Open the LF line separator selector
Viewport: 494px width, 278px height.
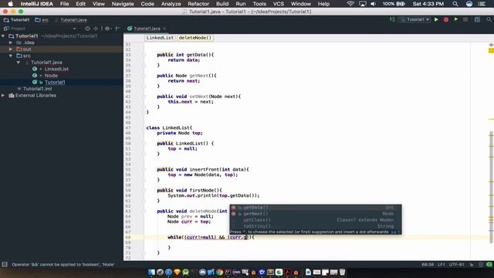click(x=442, y=264)
